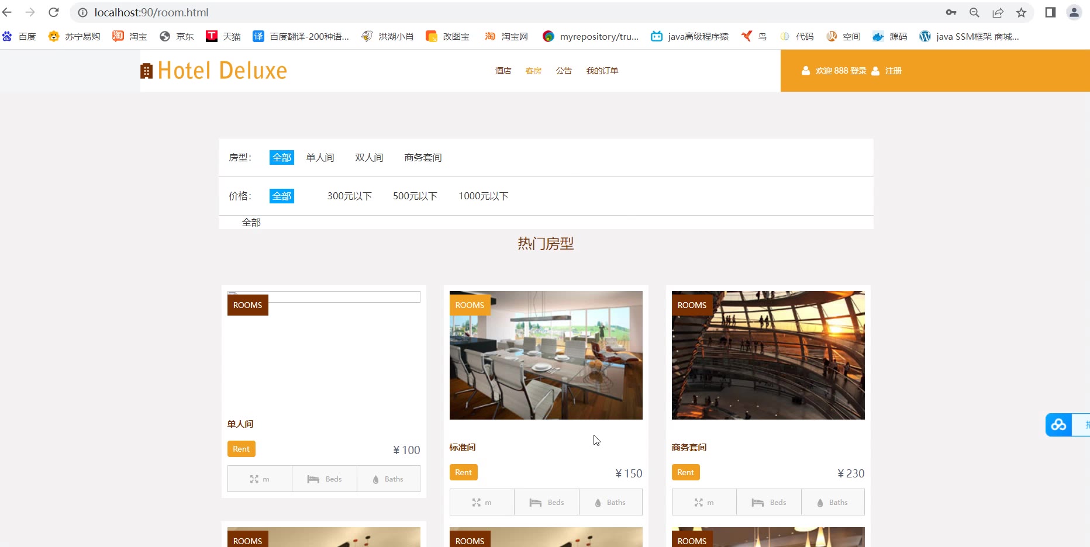This screenshot has height=547, width=1090.
Task: Click the 商务套间 room title
Action: [x=689, y=447]
